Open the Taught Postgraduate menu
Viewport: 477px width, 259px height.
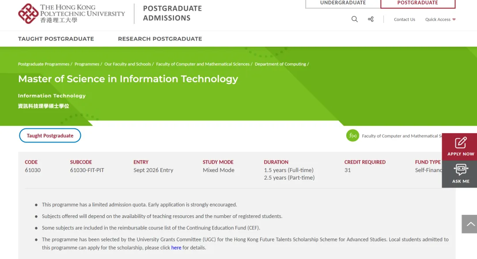click(56, 39)
